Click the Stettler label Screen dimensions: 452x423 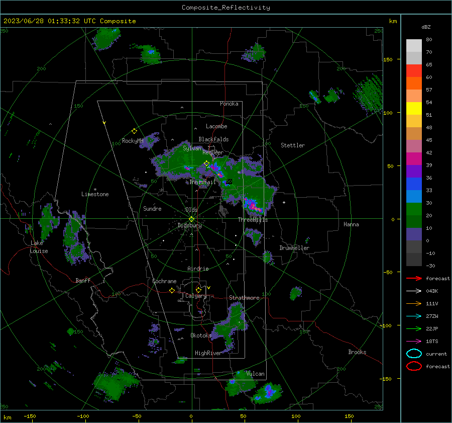[293, 145]
